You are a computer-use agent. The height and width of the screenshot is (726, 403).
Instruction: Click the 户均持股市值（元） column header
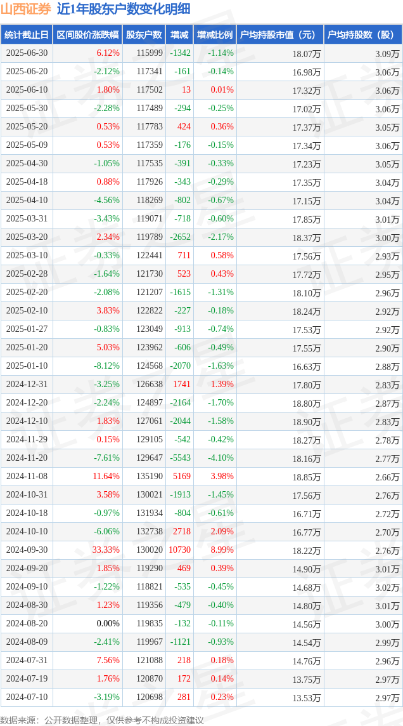[x=280, y=35]
